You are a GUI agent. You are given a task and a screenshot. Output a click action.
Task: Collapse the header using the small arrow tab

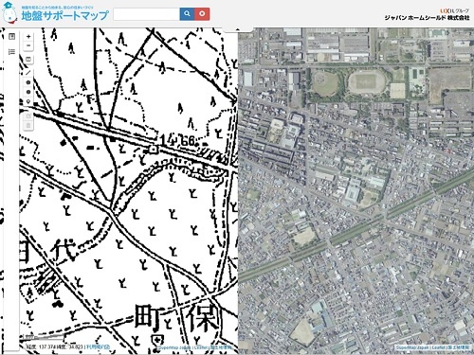tap(238, 29)
